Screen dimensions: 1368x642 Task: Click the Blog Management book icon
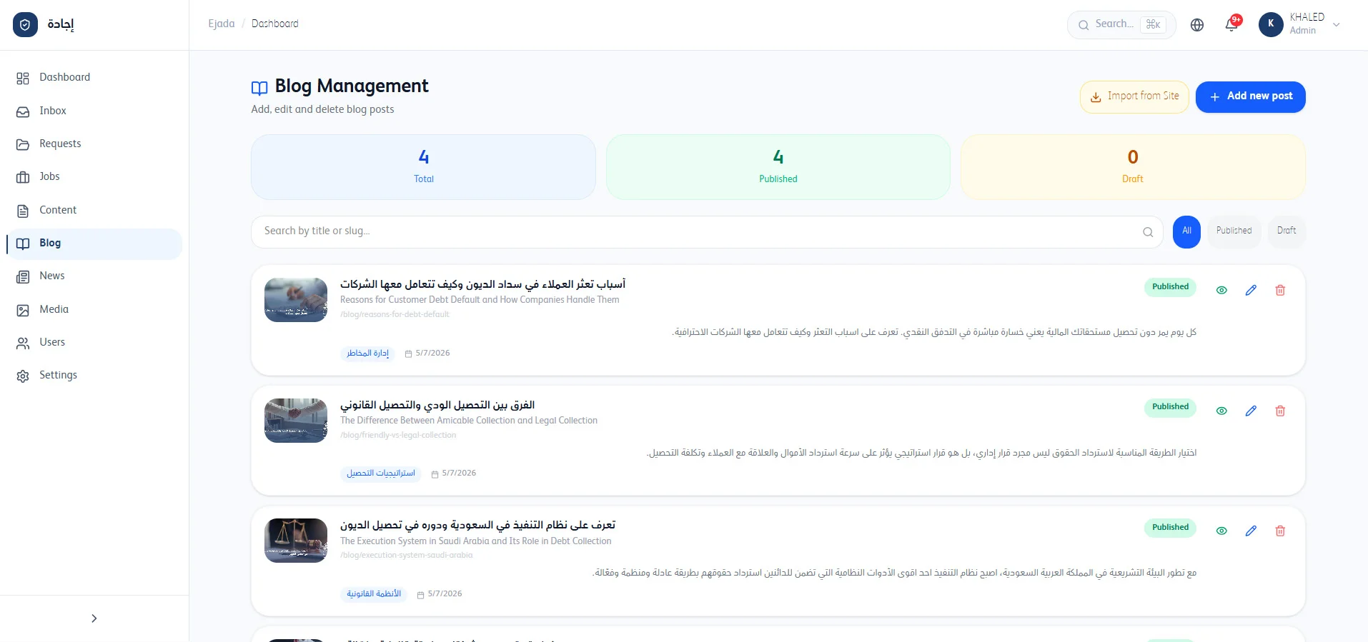click(x=259, y=88)
